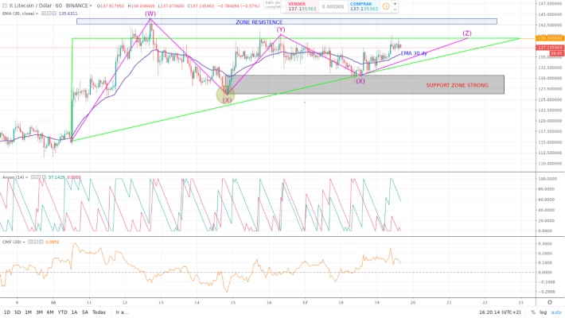Open EMA indicator settings icon
Viewport: 565px width, 318px height.
tap(49, 14)
